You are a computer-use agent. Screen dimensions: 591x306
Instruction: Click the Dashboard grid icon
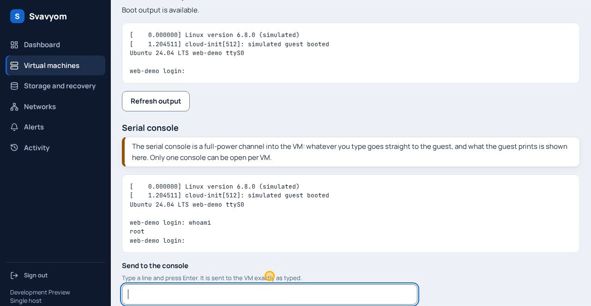(14, 45)
